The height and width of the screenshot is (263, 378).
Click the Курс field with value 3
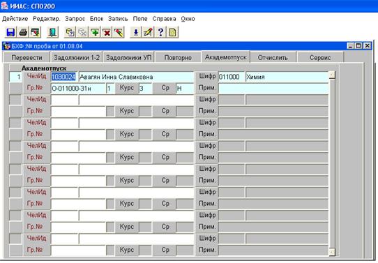pos(145,89)
